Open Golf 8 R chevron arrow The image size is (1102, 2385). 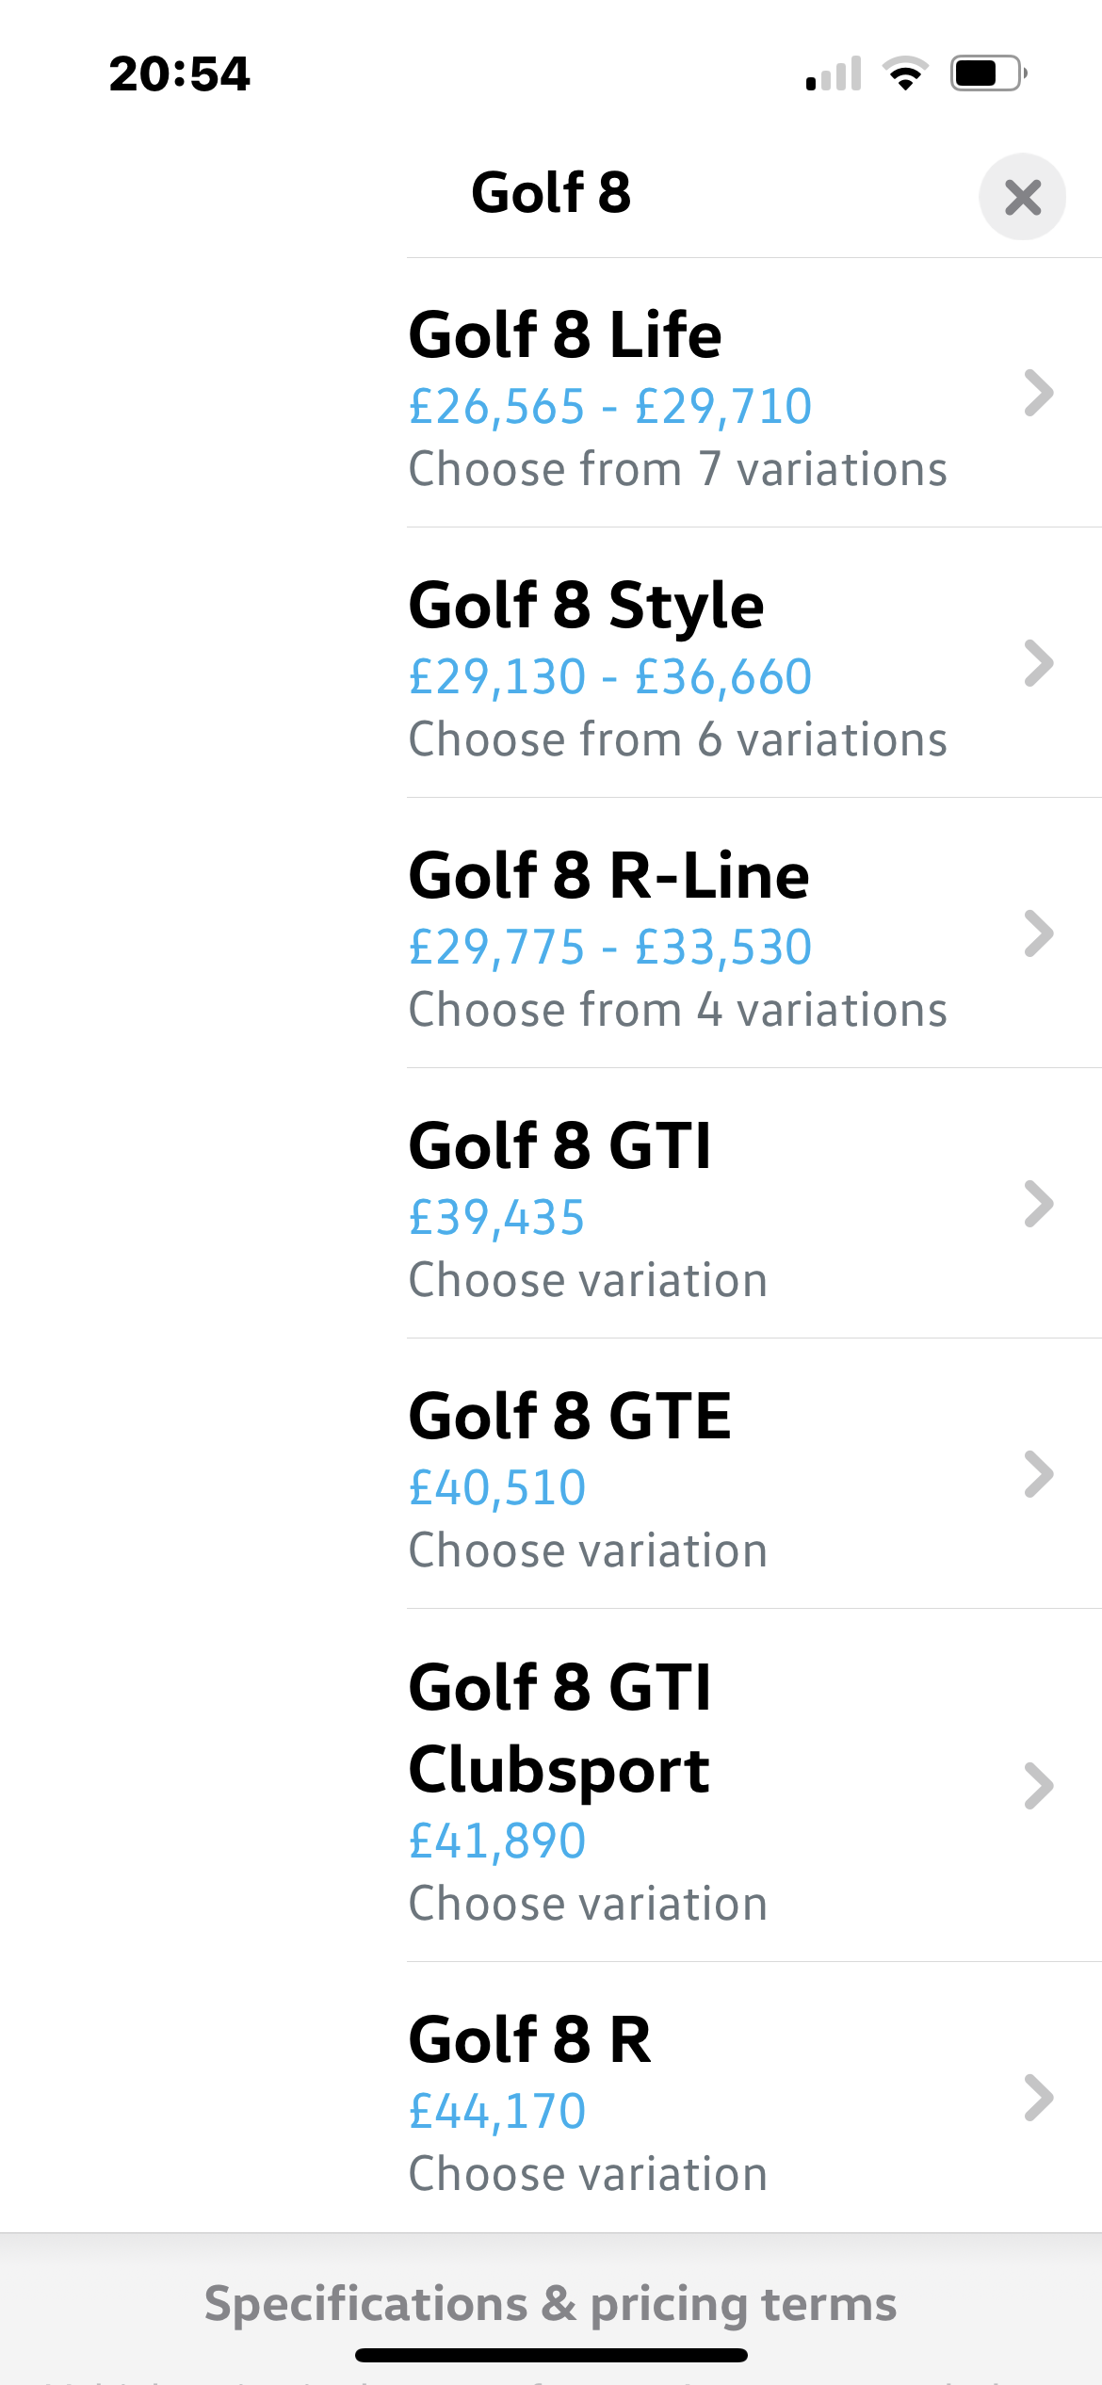coord(1038,2098)
